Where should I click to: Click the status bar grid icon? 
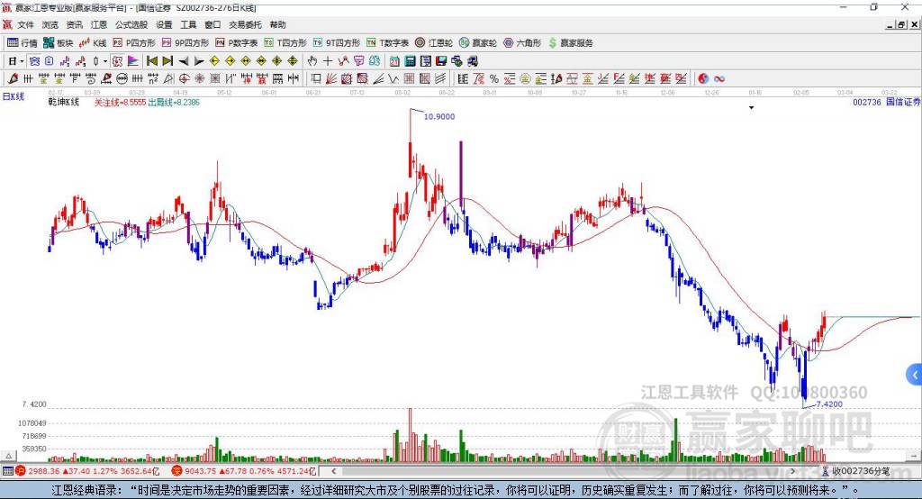point(7,471)
